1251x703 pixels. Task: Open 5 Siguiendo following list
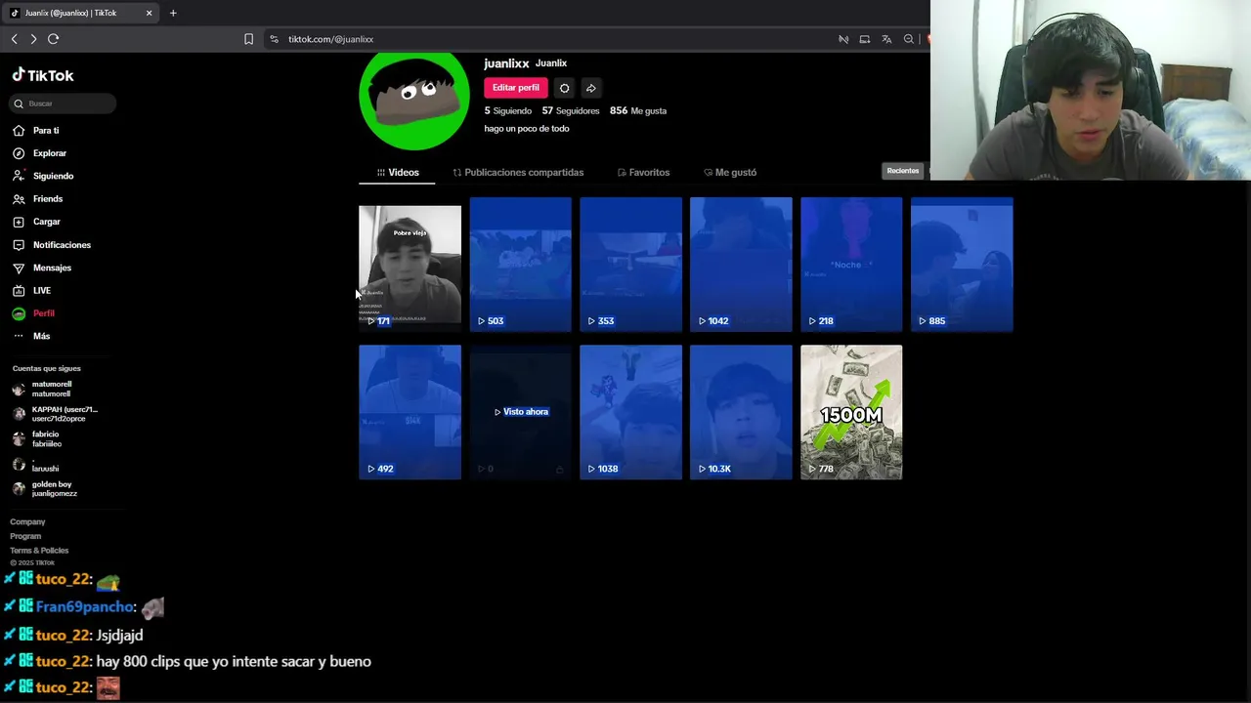point(508,110)
